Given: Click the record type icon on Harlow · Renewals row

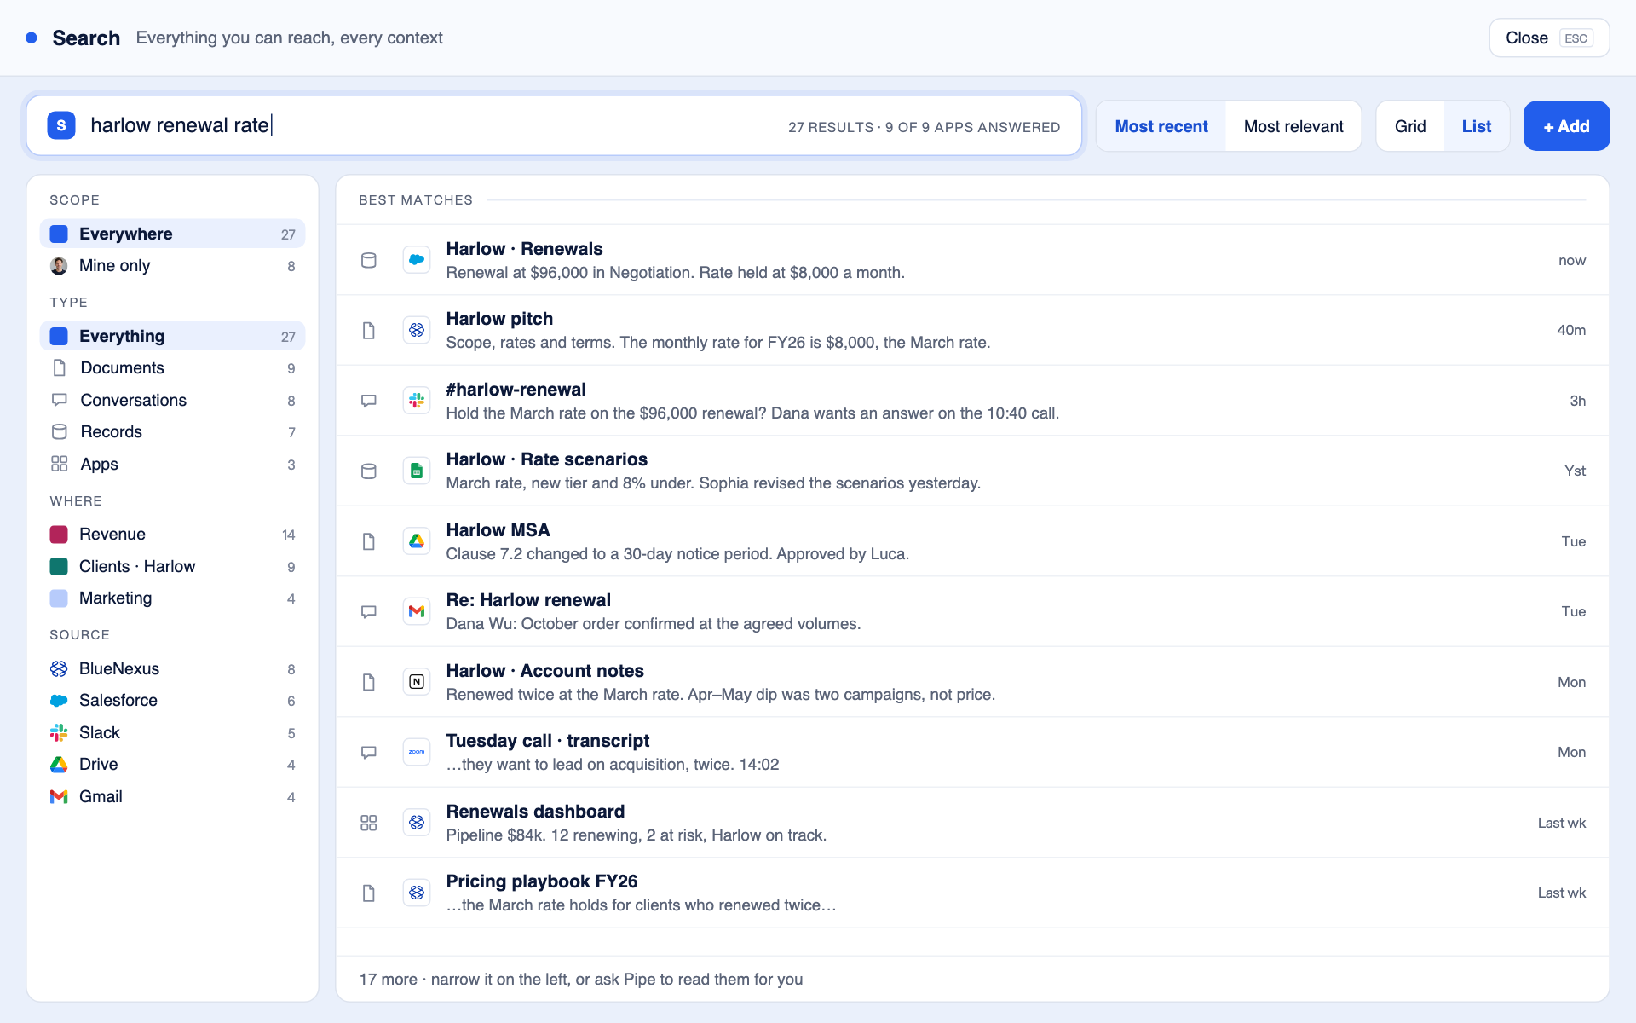Looking at the screenshot, I should pyautogui.click(x=369, y=260).
